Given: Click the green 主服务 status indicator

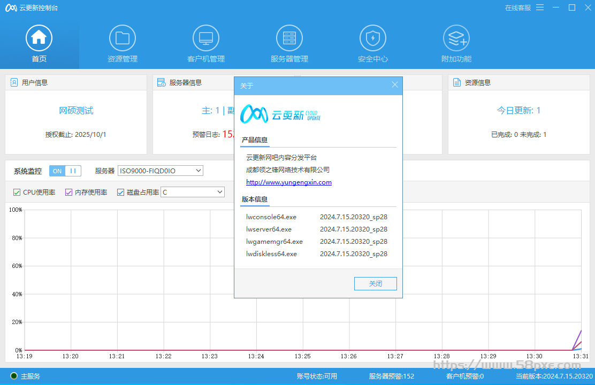Looking at the screenshot, I should click(14, 376).
